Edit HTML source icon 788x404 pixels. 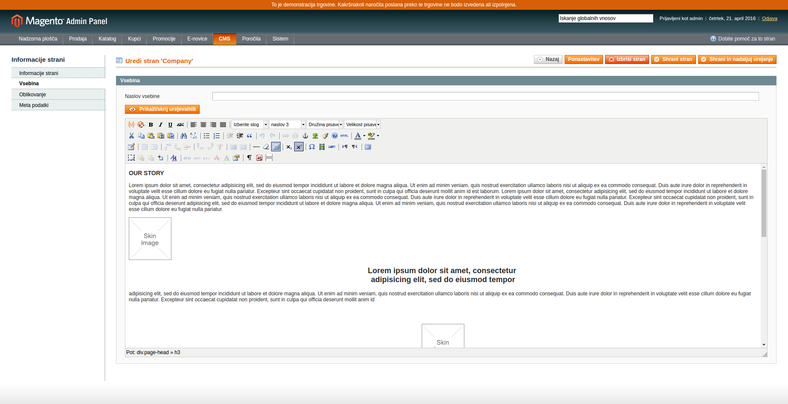coord(345,136)
